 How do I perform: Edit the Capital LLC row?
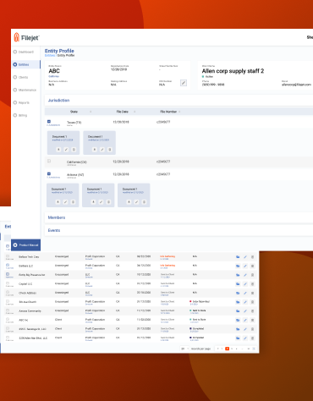tap(245, 284)
